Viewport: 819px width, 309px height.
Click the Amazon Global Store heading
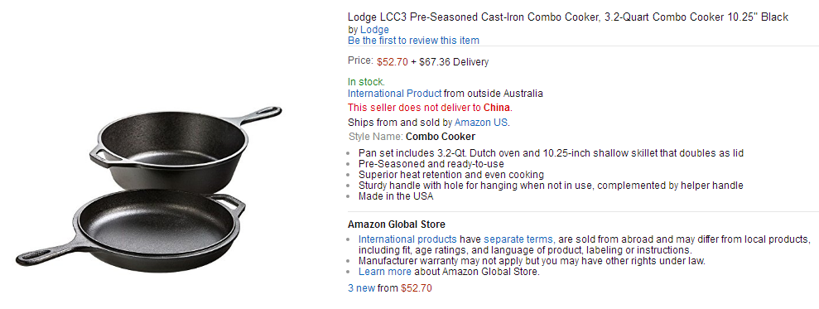pos(397,225)
